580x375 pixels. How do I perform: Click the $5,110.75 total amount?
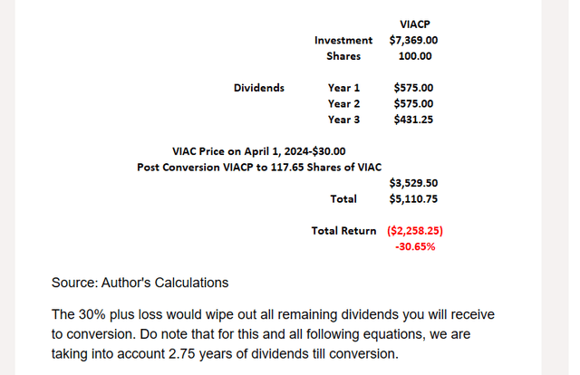414,198
